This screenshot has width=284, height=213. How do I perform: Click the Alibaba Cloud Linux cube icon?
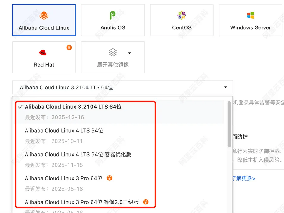pyautogui.click(x=44, y=15)
